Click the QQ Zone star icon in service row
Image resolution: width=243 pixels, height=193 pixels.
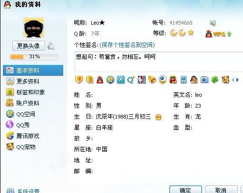(x=110, y=80)
